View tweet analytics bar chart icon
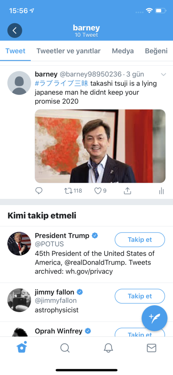Image resolution: width=173 pixels, height=375 pixels. 161,190
